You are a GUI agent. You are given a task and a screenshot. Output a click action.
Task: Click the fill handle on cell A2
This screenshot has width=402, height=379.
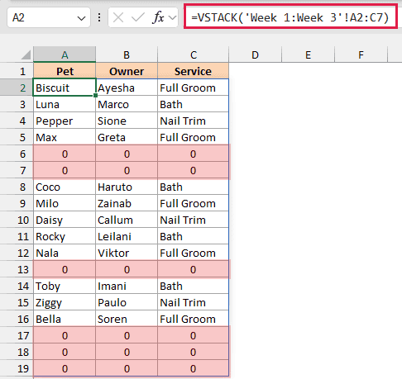tap(95, 95)
